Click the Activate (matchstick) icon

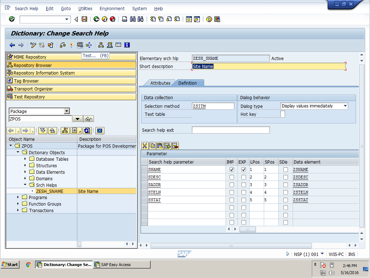71,45
